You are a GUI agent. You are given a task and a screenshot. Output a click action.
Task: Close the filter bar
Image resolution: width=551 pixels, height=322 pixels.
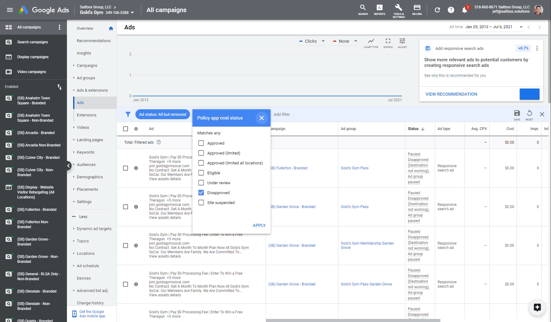[542, 114]
